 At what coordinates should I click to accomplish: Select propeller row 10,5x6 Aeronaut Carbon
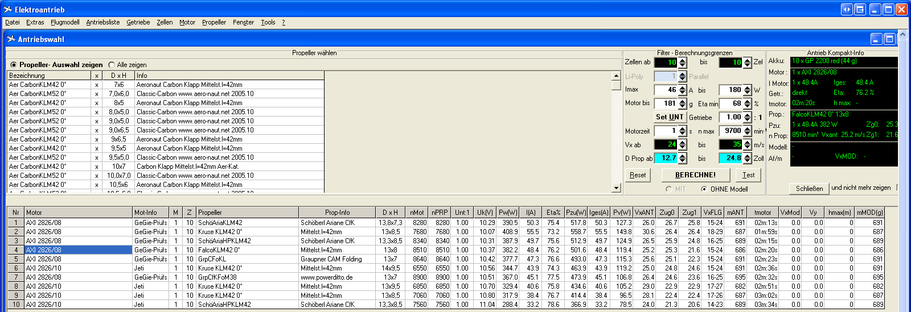point(166,185)
